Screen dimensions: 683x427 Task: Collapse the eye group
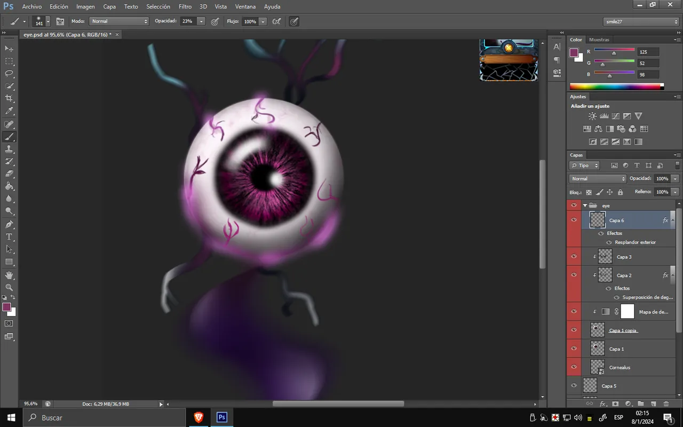tap(585, 205)
